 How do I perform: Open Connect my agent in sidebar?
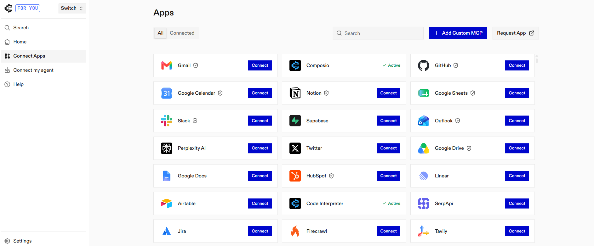click(x=43, y=70)
